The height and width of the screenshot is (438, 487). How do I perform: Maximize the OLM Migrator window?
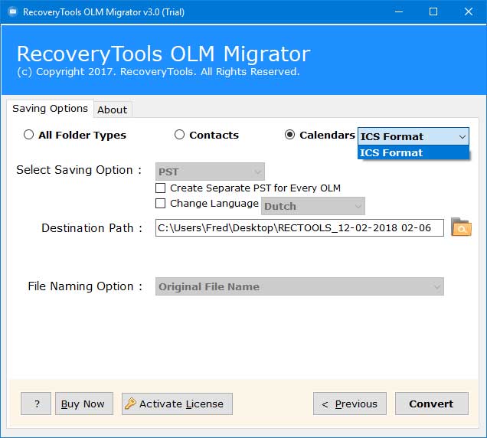click(433, 11)
